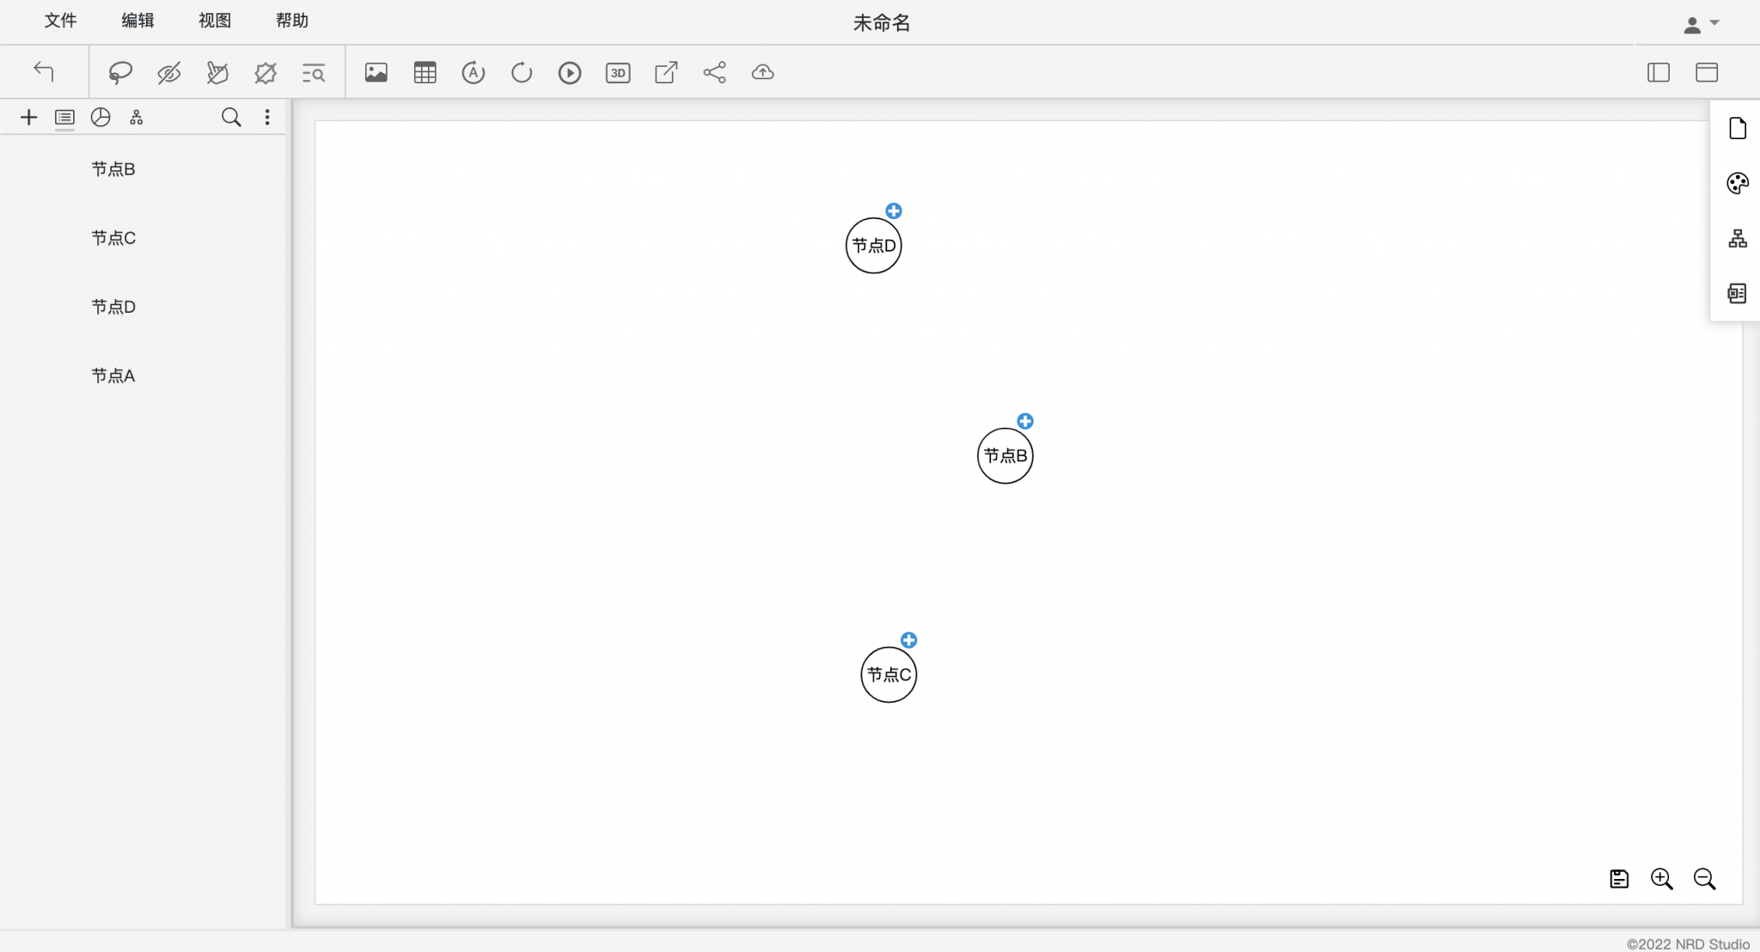Zoom in on the canvas
1760x952 pixels.
coord(1661,879)
